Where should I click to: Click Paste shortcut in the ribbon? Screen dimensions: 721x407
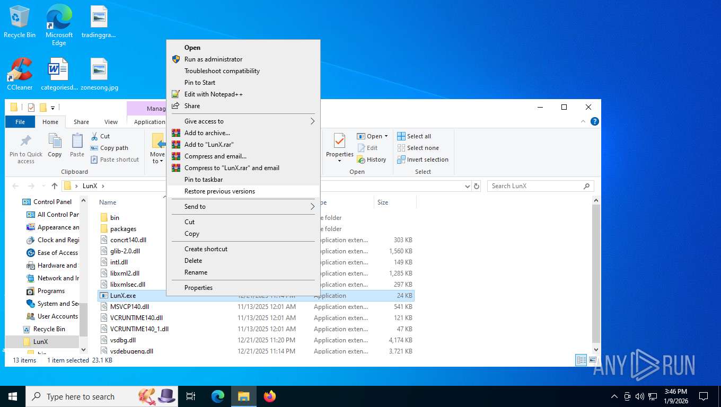tap(115, 160)
